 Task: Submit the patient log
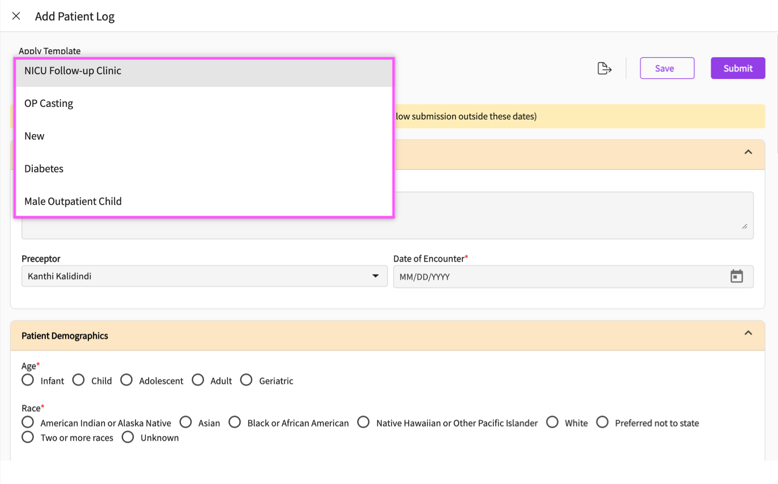click(737, 68)
